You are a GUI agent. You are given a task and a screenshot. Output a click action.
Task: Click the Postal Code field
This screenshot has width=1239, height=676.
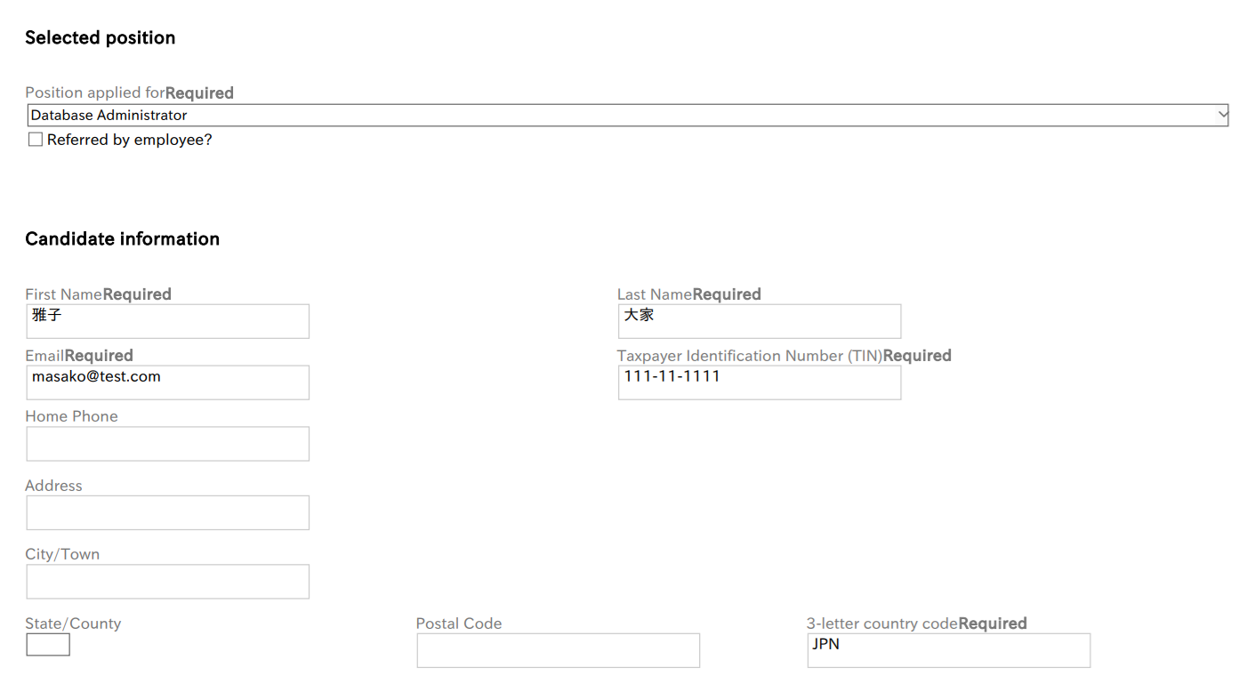coord(558,650)
